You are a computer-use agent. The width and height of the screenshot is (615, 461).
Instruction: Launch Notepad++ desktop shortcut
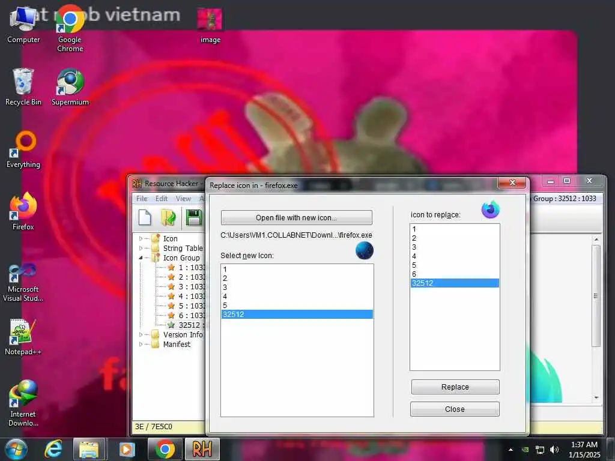point(23,337)
